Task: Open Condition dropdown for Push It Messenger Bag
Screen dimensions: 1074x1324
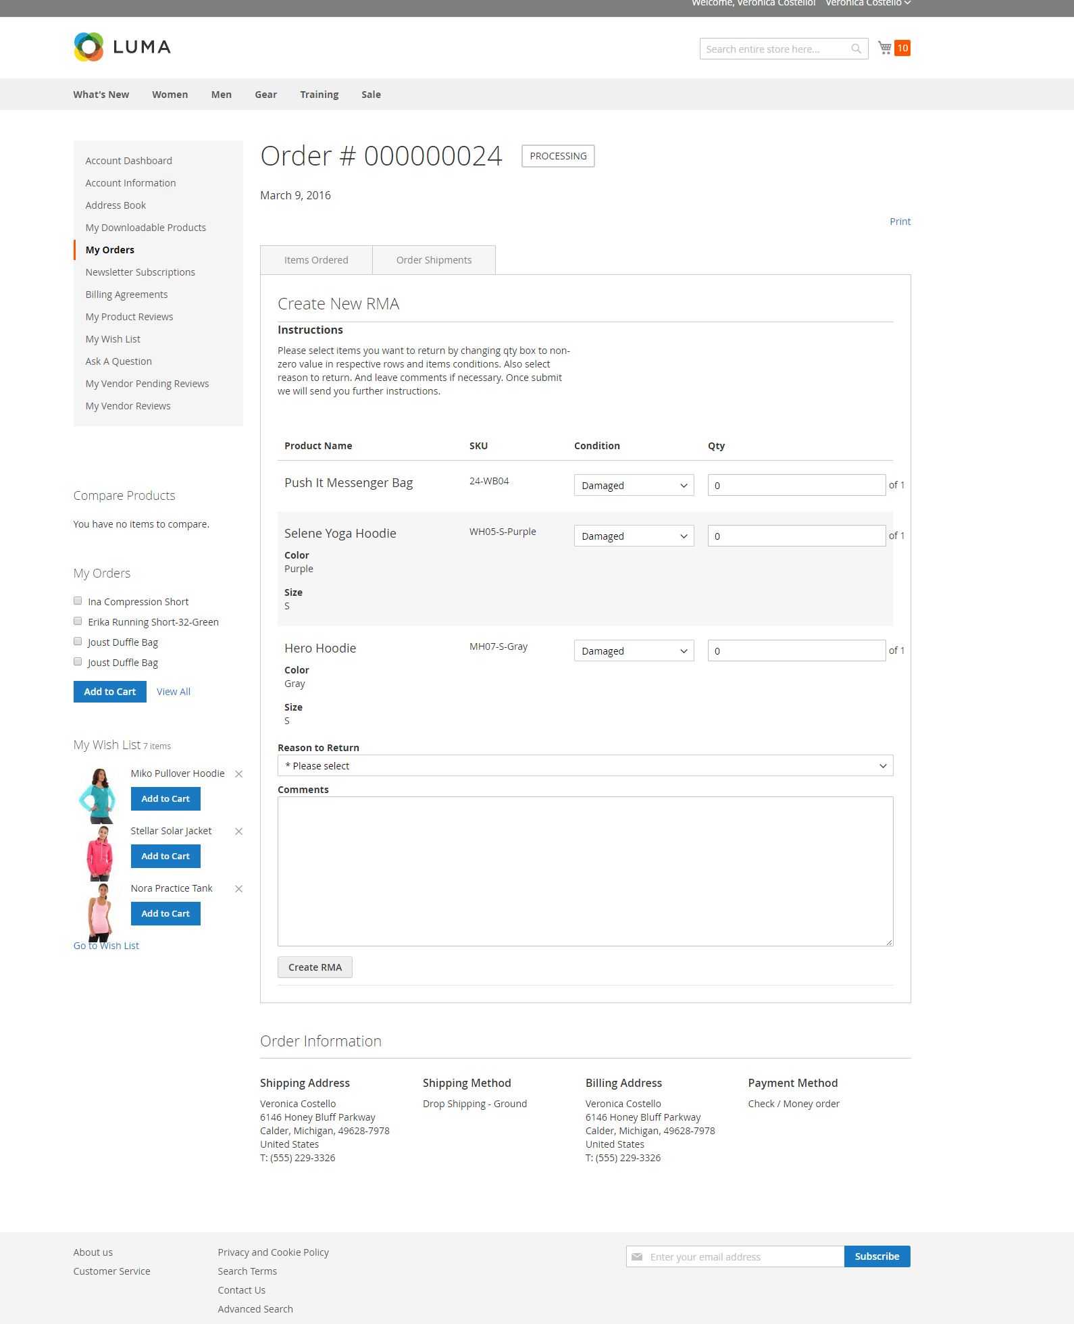Action: click(x=634, y=485)
